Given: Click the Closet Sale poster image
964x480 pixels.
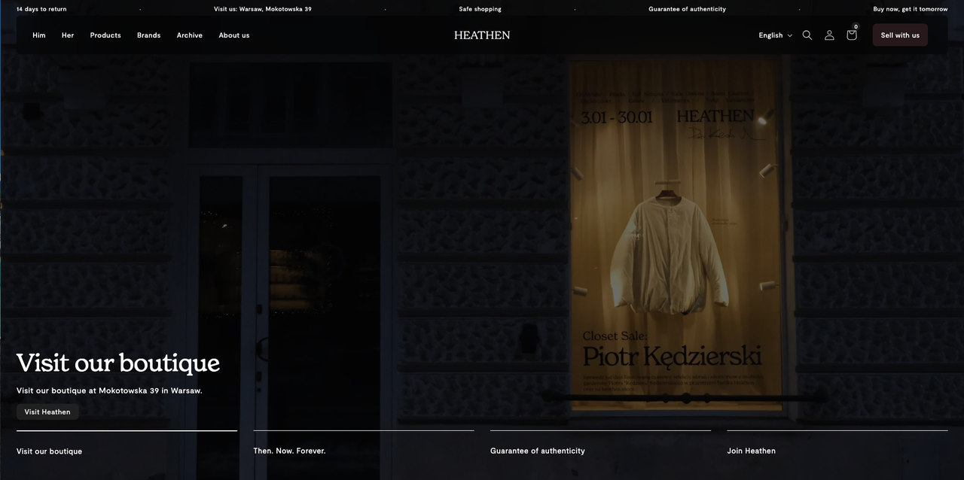Looking at the screenshot, I should click(x=676, y=236).
